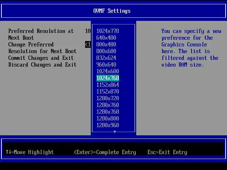Select the 800x600 resolution option
Image resolution: width=227 pixels, height=170 pixels.
106,51
